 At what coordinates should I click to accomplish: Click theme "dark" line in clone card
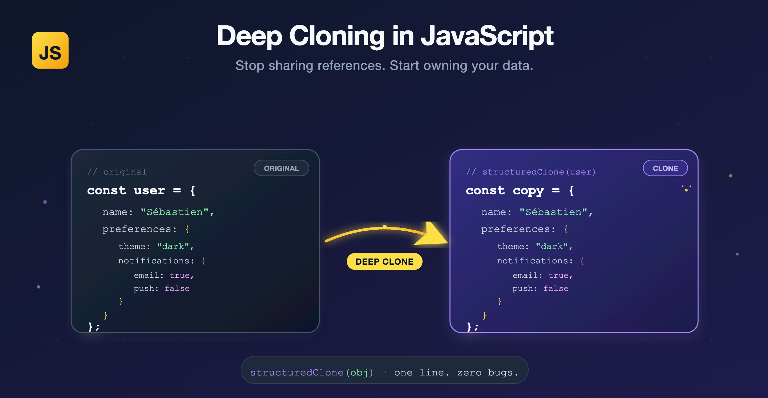535,246
